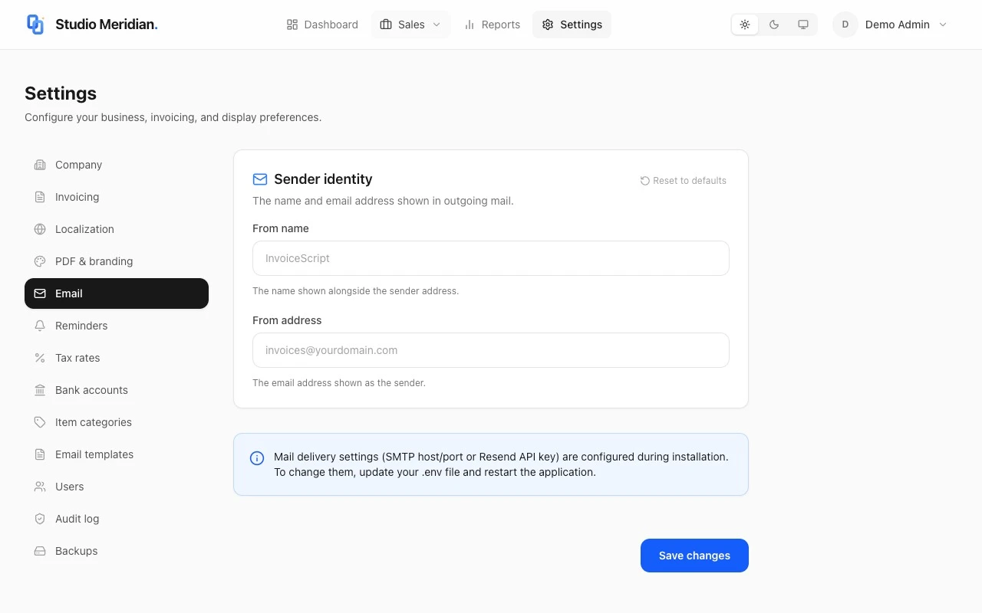This screenshot has height=613, width=982.
Task: Click the Bank accounts building icon
Action: [40, 390]
